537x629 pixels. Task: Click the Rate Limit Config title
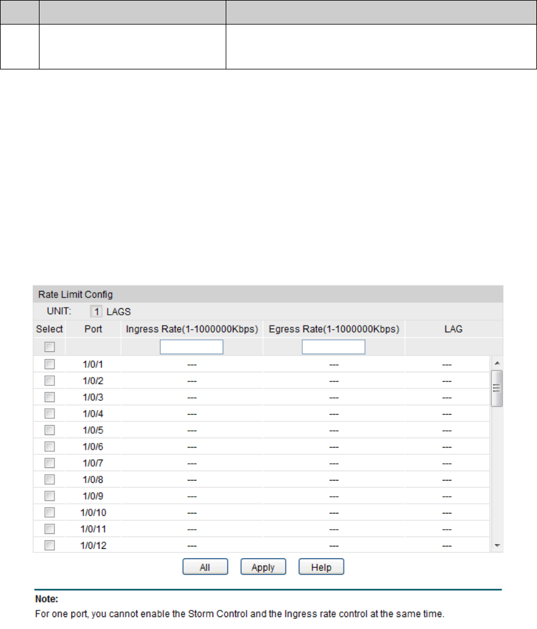coord(75,294)
